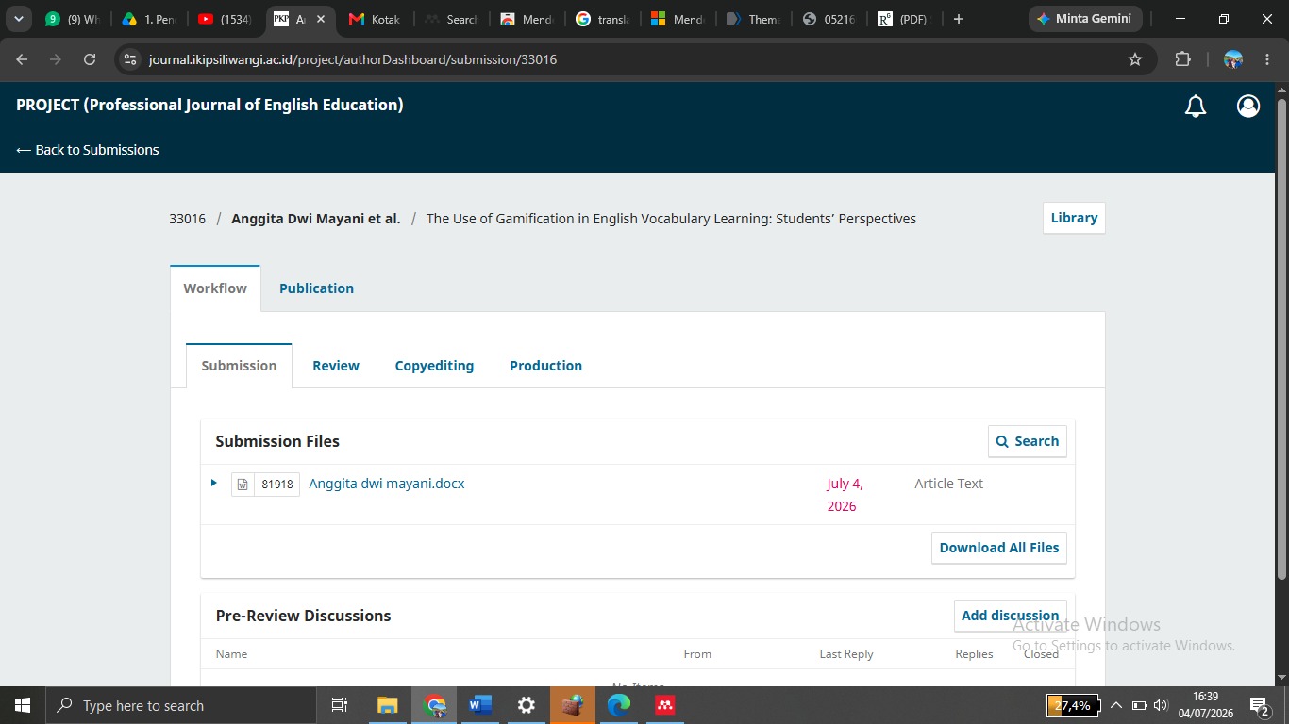Switch to the Gmail Kotak tab
Viewport: 1289px width, 724px height.
376,19
